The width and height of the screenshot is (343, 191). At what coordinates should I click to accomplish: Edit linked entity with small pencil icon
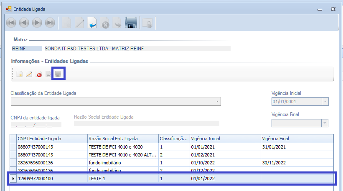[29, 74]
